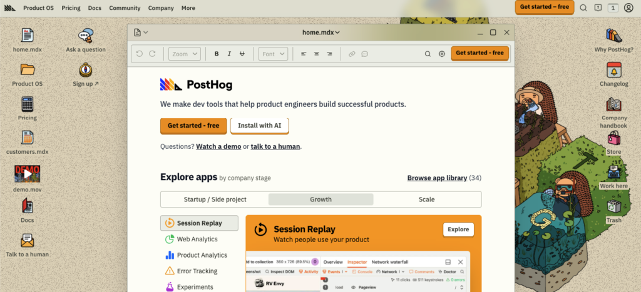Click Get started - free in editor toolbar

coord(480,53)
